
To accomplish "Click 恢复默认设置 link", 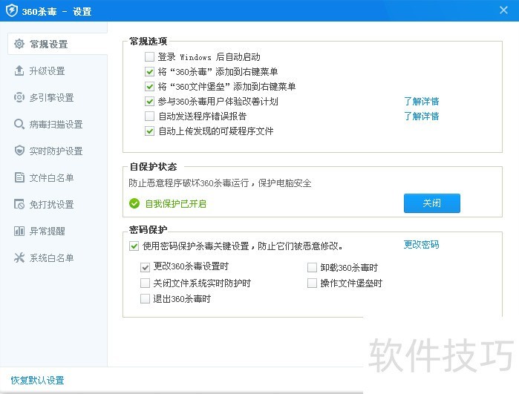I will point(37,380).
